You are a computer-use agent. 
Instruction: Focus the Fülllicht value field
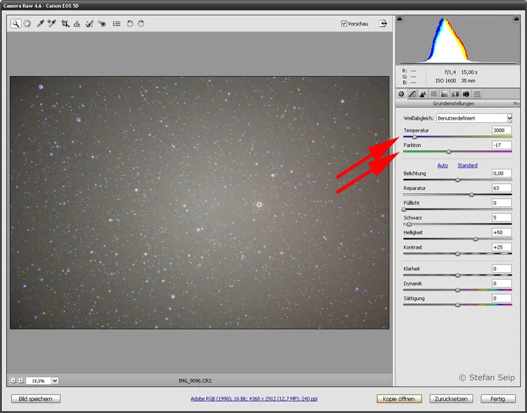(x=502, y=203)
